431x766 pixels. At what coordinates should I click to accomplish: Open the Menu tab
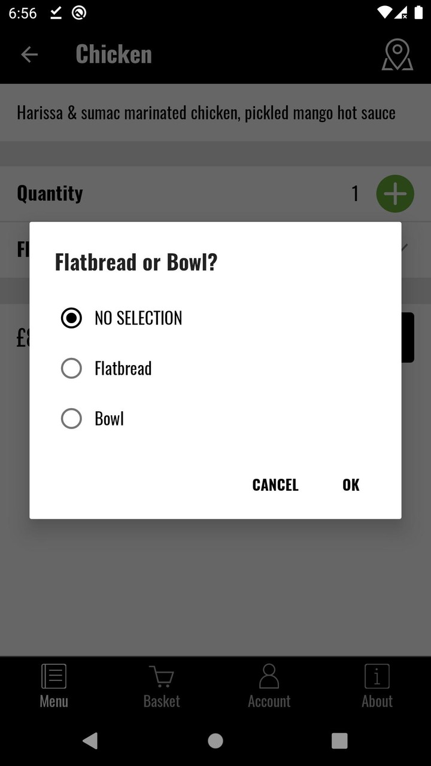click(54, 686)
